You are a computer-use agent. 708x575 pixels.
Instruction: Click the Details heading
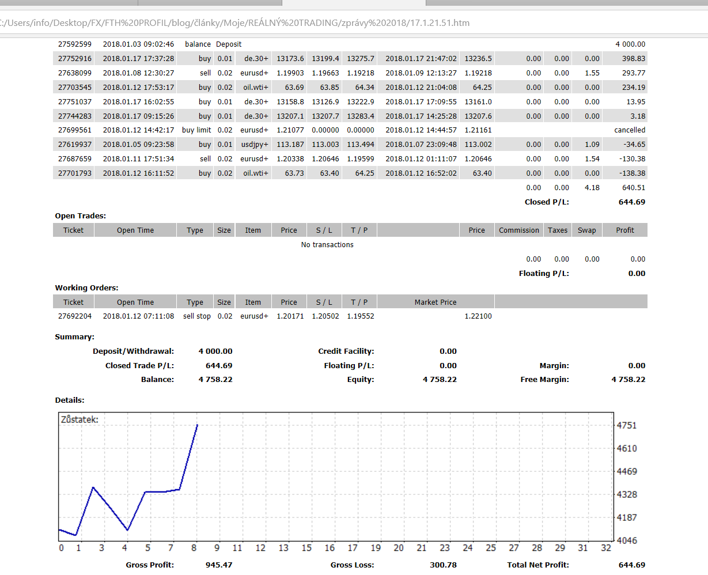(x=70, y=400)
